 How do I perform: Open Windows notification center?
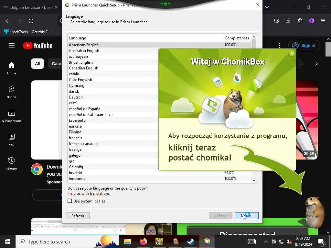click(321, 242)
